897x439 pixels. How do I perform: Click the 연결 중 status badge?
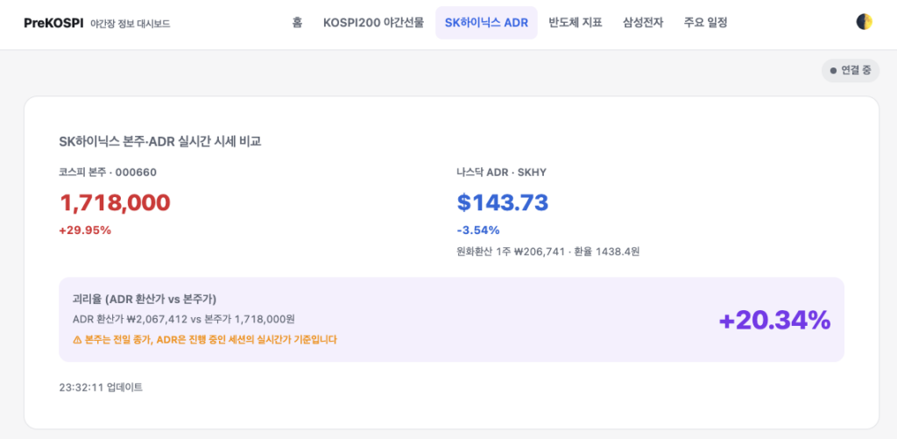[851, 71]
